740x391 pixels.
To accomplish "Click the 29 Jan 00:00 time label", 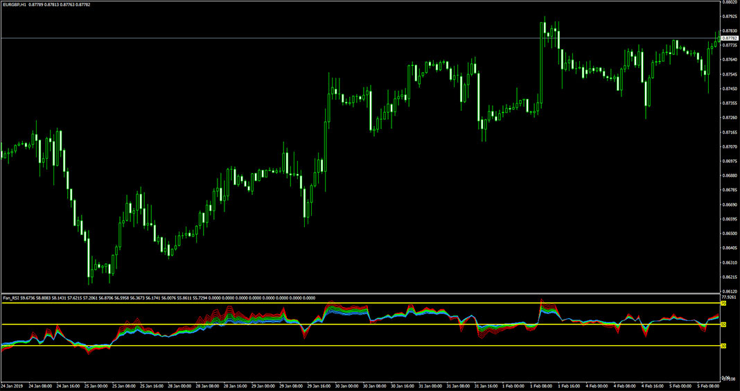I will [x=263, y=385].
